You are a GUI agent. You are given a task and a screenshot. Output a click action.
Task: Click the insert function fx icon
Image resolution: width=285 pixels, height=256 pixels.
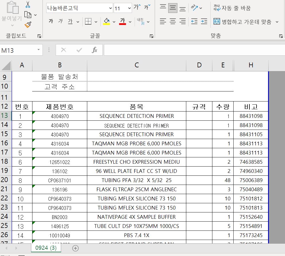click(x=94, y=50)
